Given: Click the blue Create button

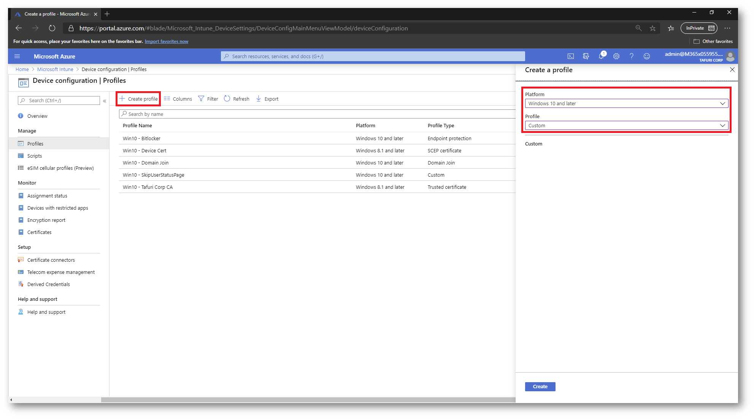Looking at the screenshot, I should tap(540, 386).
